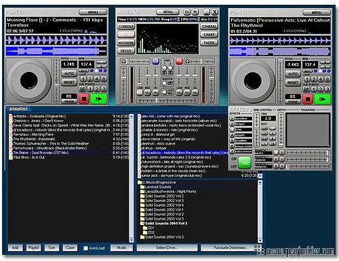This screenshot has height=261, width=339.
Task: Open the CD1 subfolder
Action: click(148, 228)
